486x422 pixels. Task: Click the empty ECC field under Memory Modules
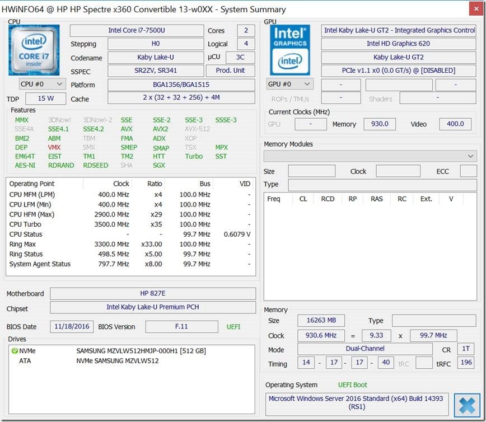(468, 171)
